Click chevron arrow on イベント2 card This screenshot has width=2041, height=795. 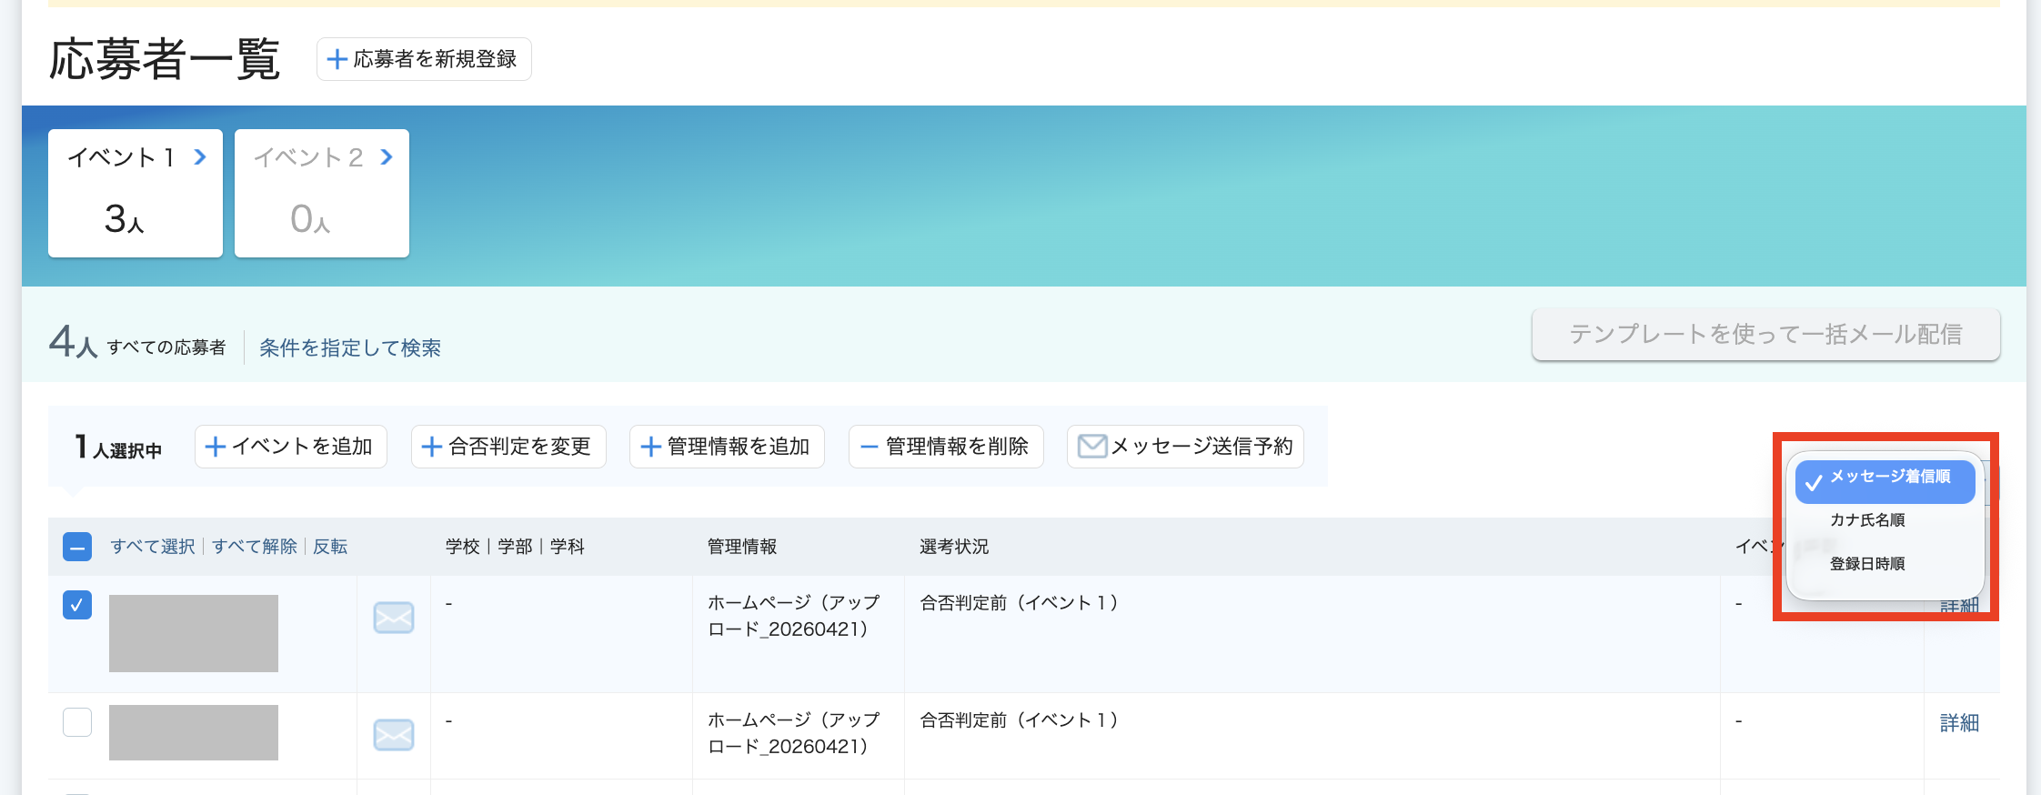pos(387,157)
